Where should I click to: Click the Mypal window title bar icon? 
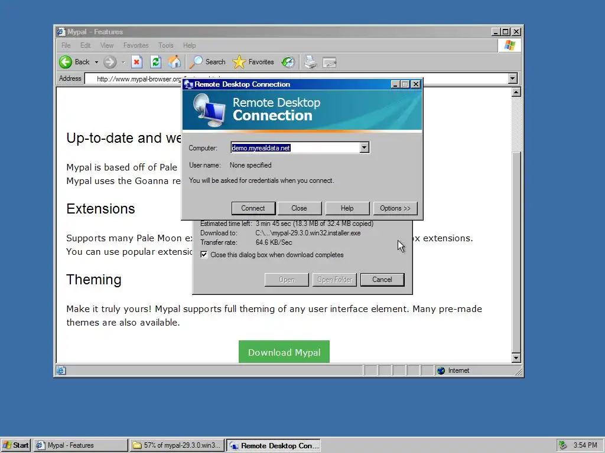coord(61,32)
